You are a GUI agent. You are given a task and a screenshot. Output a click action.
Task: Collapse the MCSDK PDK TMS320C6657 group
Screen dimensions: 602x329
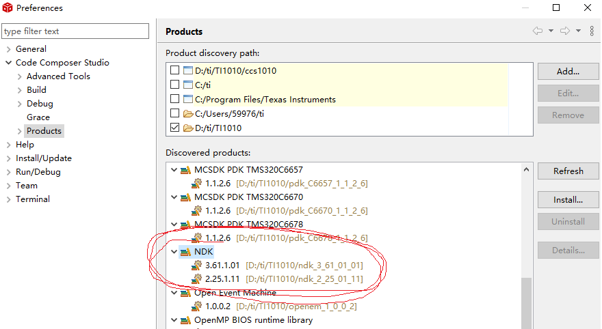174,170
